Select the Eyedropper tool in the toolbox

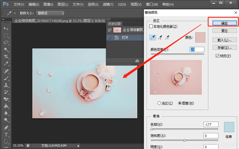[x=6, y=63]
